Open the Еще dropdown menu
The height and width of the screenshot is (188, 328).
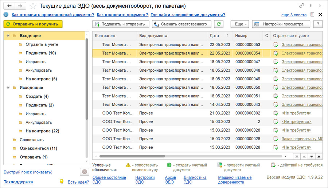point(239,24)
